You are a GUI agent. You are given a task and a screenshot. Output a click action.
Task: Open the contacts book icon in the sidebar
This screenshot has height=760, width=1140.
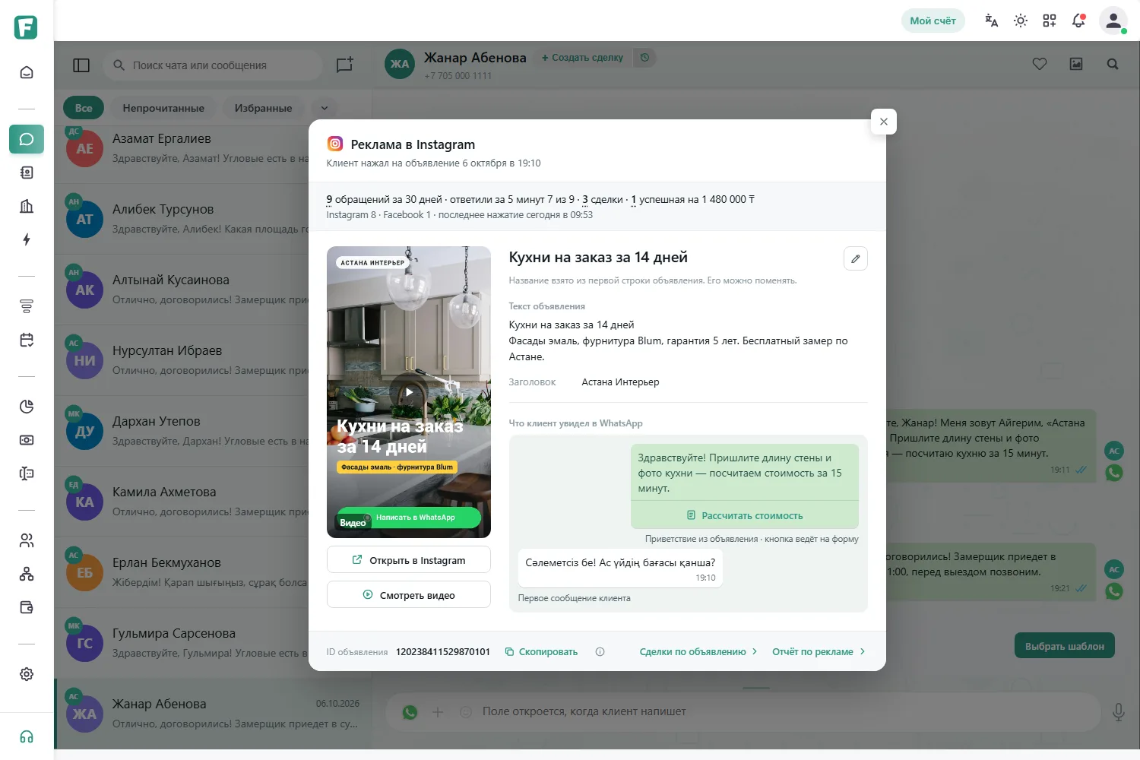(x=27, y=173)
